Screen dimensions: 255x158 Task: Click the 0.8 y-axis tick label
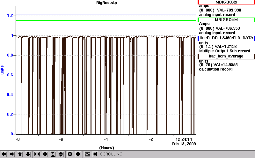coord(10,55)
